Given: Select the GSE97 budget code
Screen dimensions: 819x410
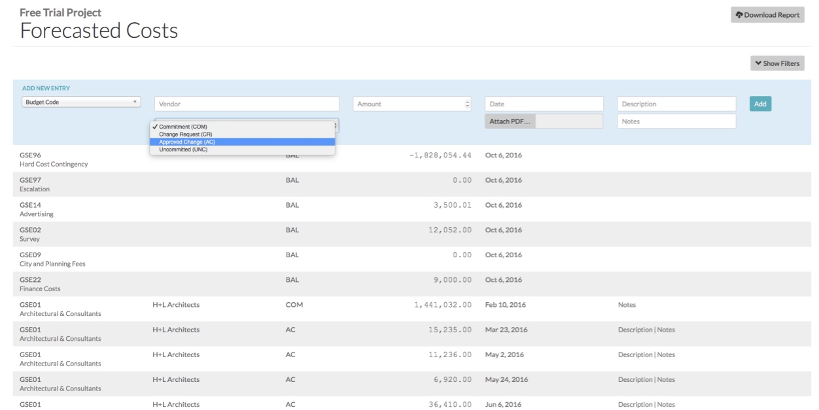Looking at the screenshot, I should [x=30, y=180].
